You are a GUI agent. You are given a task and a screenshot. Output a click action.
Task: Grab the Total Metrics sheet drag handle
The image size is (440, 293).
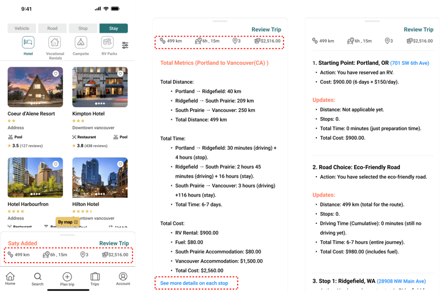220,21
